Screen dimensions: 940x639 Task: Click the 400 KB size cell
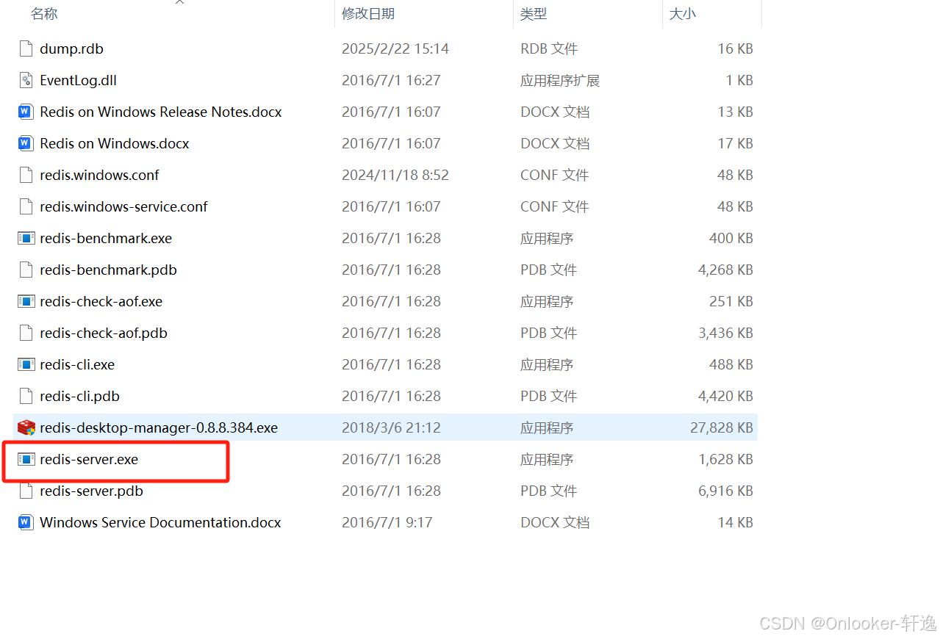[x=731, y=239]
